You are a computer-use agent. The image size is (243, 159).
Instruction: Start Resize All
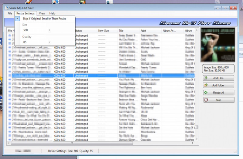pyautogui.click(x=218, y=93)
